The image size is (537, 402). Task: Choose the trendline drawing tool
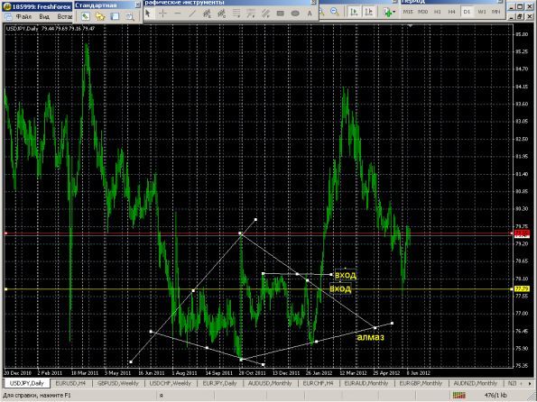click(192, 14)
